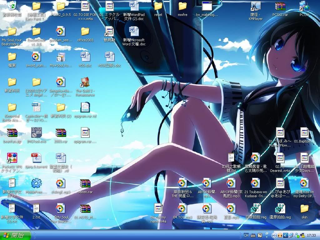The image size is (320, 240).
Task: Open the office2003 folder
Action: [x=85, y=32]
